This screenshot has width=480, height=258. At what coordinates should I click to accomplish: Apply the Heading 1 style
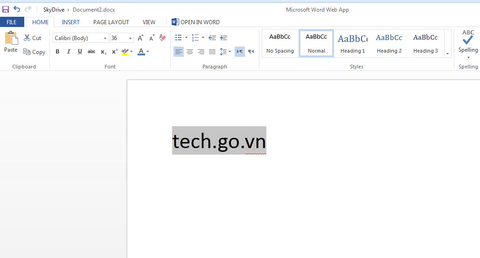[353, 43]
